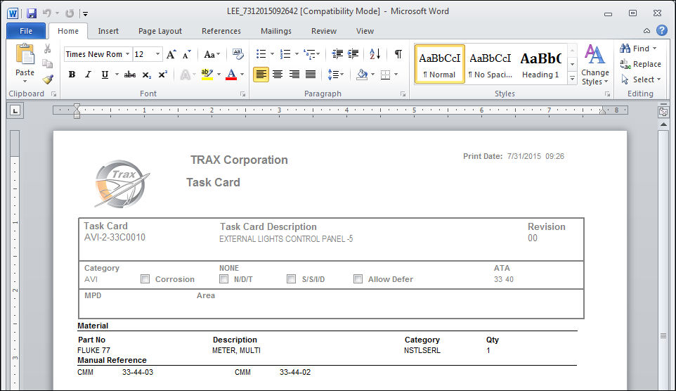Select the Format Painter brush

47,79
